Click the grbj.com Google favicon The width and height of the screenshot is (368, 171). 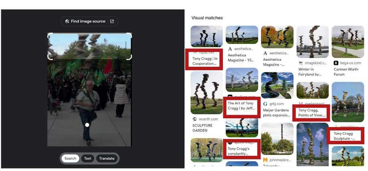265,103
